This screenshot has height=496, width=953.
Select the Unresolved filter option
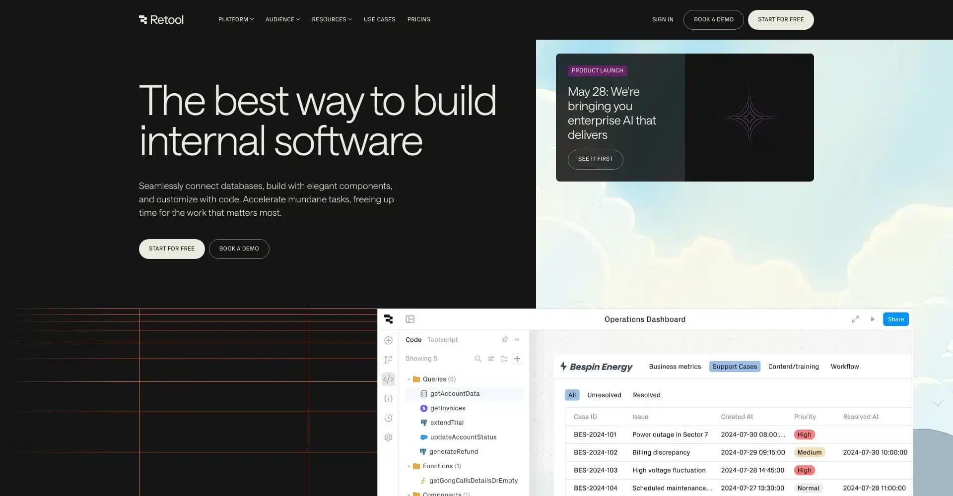click(604, 395)
